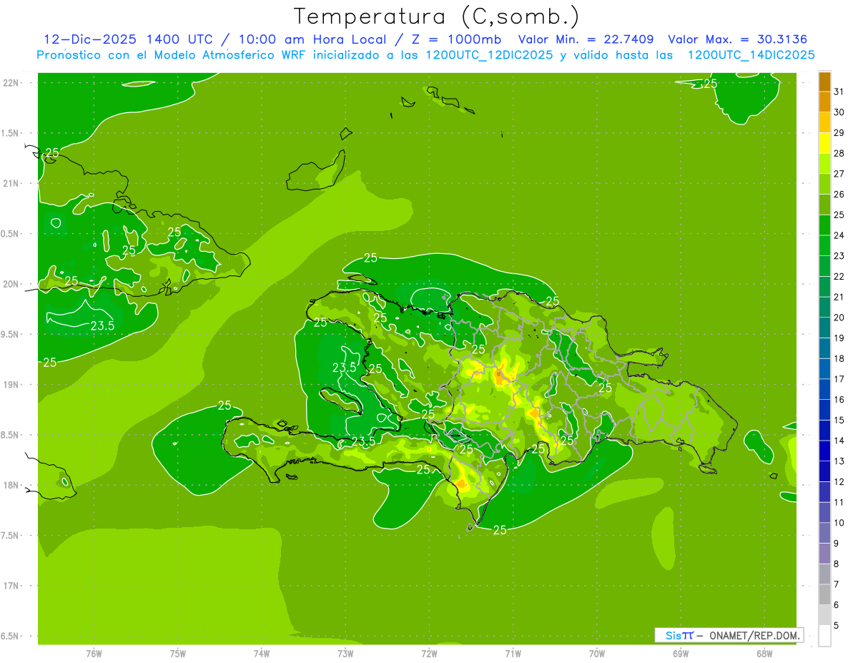Click the legend scale label "5"

[x=837, y=625]
